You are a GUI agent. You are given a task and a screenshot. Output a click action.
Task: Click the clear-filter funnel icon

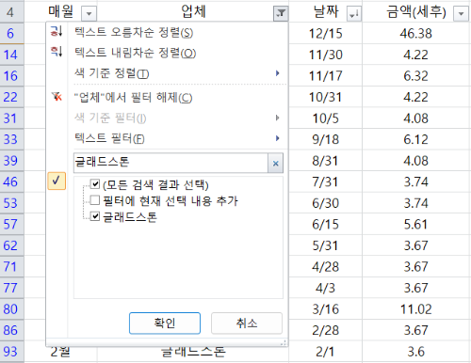(x=57, y=97)
